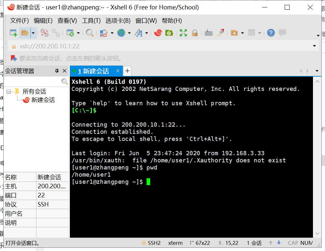Click the 67x22 terminal size status entry
Screen dimensions: 325x251
(200, 243)
